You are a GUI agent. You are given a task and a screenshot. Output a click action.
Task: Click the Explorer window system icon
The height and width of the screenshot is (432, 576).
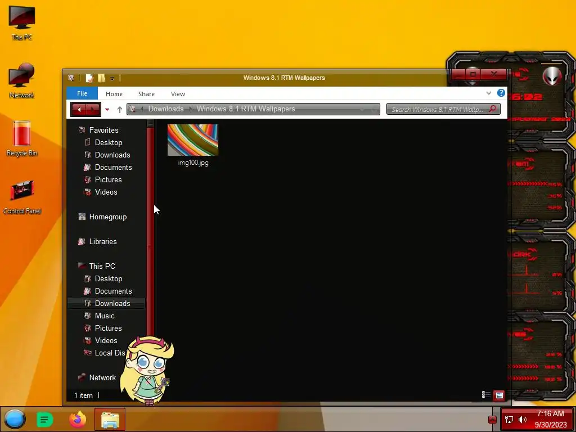tap(71, 78)
